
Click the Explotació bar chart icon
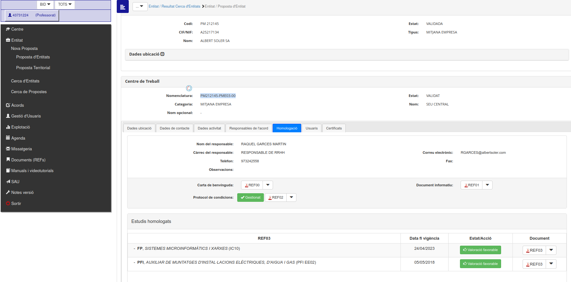coord(8,127)
